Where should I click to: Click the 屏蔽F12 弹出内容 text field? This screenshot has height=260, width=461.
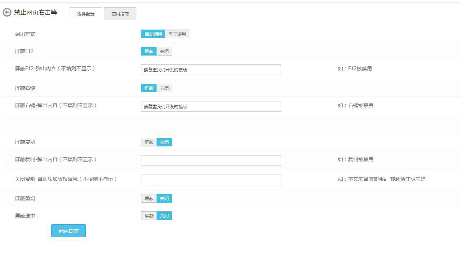click(x=211, y=70)
